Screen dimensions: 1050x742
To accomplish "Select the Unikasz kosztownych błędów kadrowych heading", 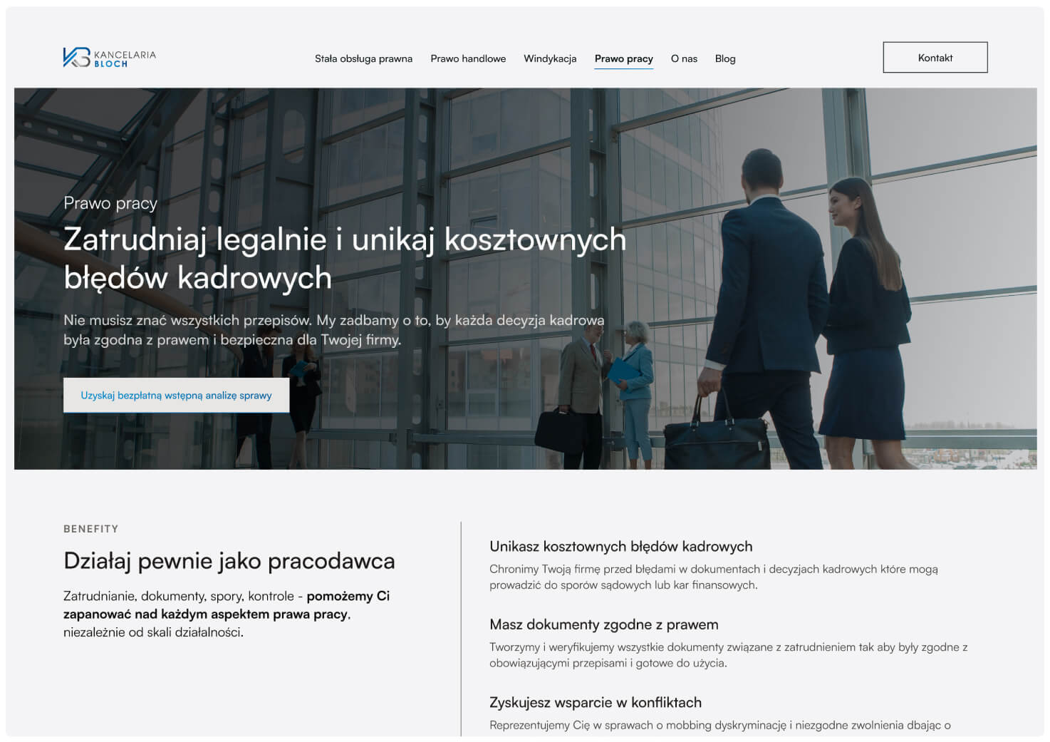I will click(x=620, y=547).
